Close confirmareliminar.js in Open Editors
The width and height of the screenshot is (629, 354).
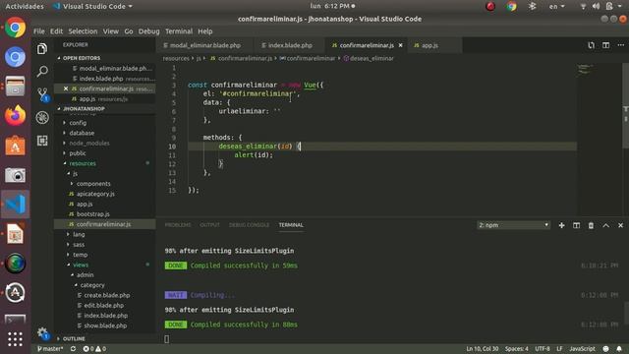66,88
